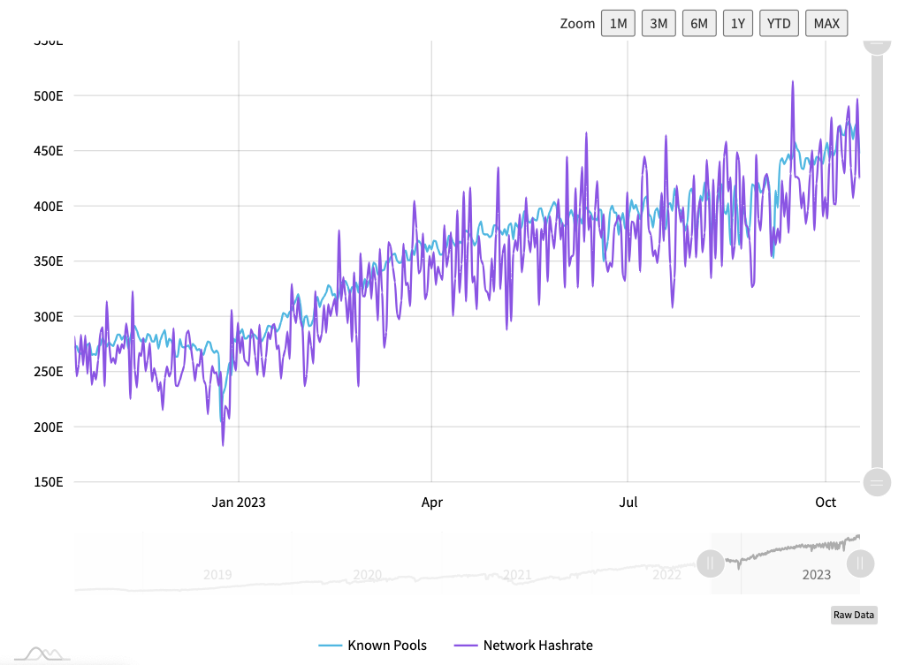Select the 1Y zoom range
Viewport: 906px width, 665px height.
pyautogui.click(x=738, y=23)
